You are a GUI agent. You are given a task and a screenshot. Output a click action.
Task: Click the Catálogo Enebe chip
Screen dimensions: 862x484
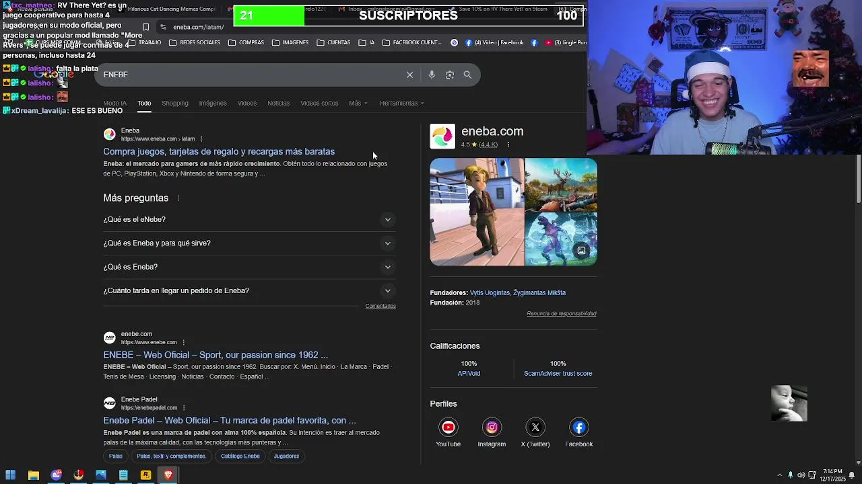click(x=240, y=456)
